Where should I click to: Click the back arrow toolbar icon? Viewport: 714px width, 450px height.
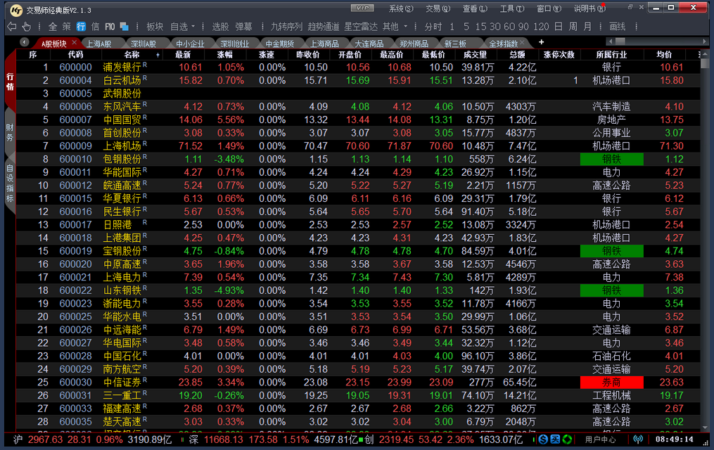[x=12, y=27]
